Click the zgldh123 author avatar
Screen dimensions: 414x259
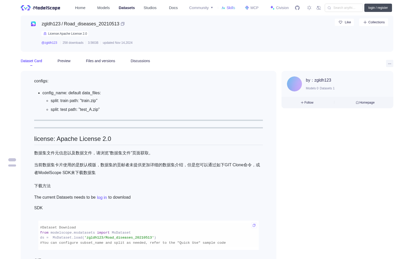tap(294, 84)
